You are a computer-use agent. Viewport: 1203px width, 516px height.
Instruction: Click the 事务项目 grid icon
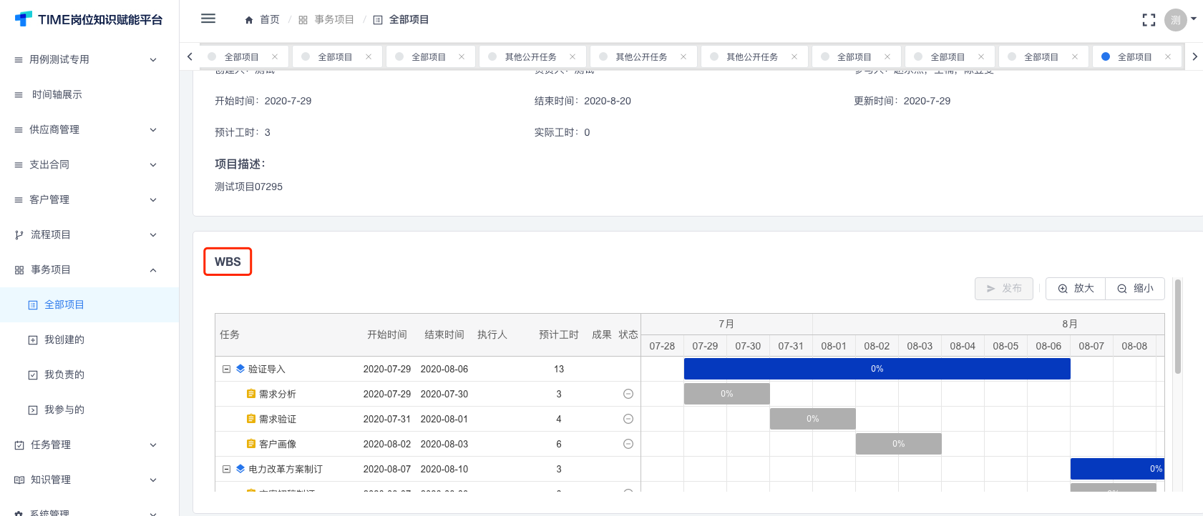coord(19,270)
